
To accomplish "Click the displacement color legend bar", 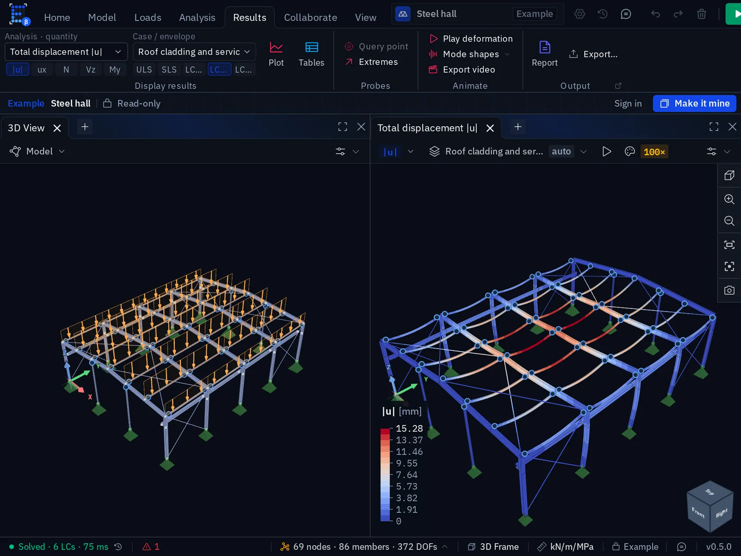I will (x=385, y=475).
